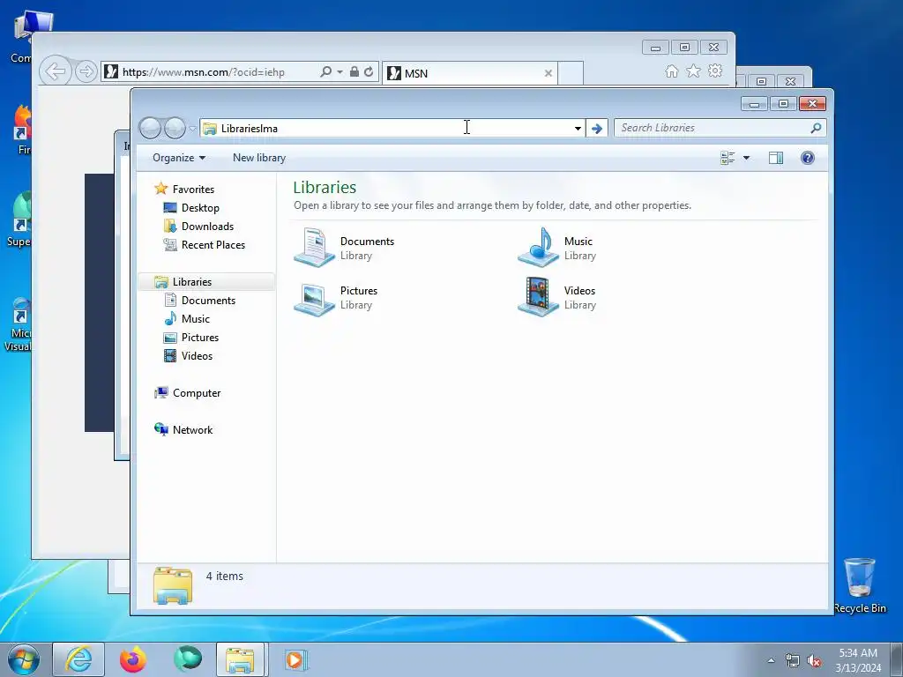903x677 pixels.
Task: Show hidden tray icons arrow
Action: click(771, 660)
